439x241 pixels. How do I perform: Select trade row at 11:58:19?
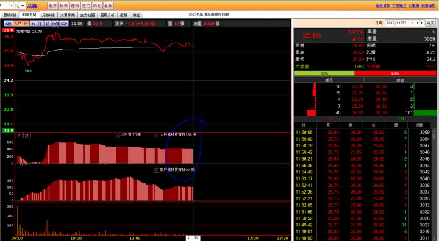click(363, 145)
